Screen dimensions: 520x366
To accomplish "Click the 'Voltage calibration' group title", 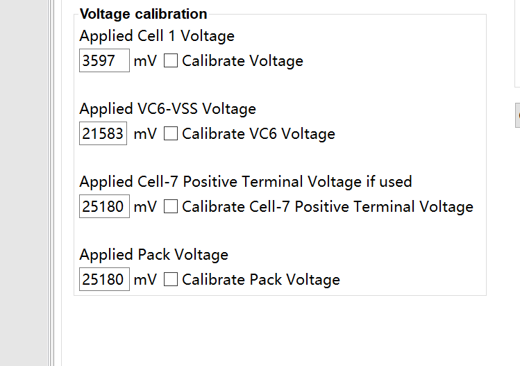I will pyautogui.click(x=143, y=14).
